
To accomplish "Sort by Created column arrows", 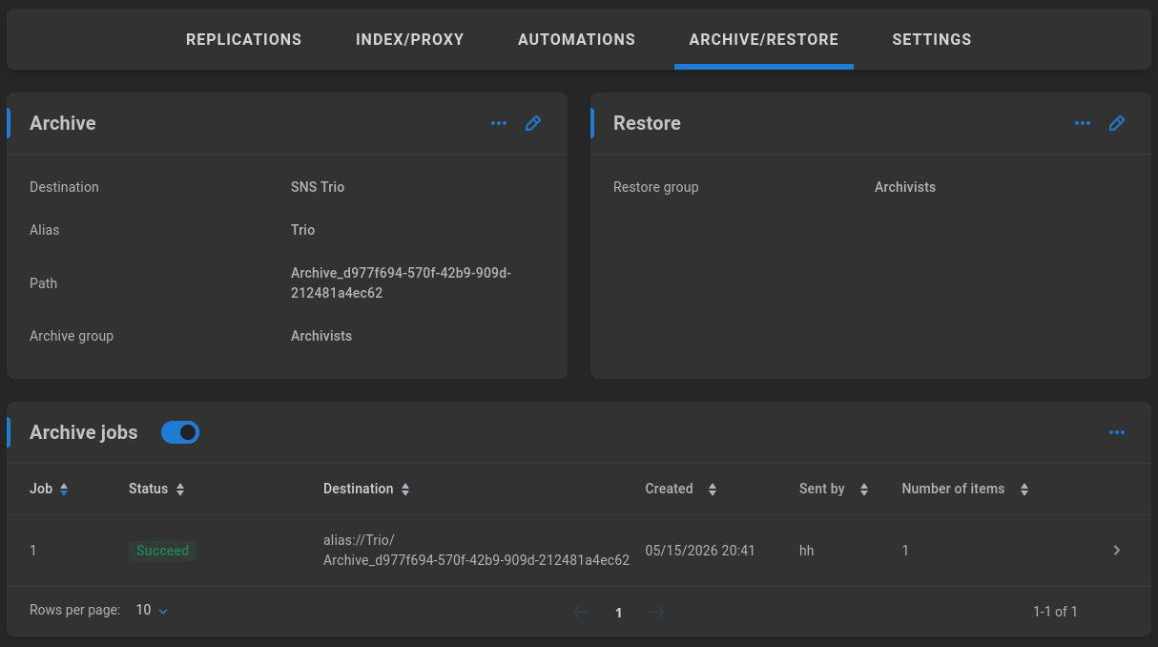I will (712, 490).
